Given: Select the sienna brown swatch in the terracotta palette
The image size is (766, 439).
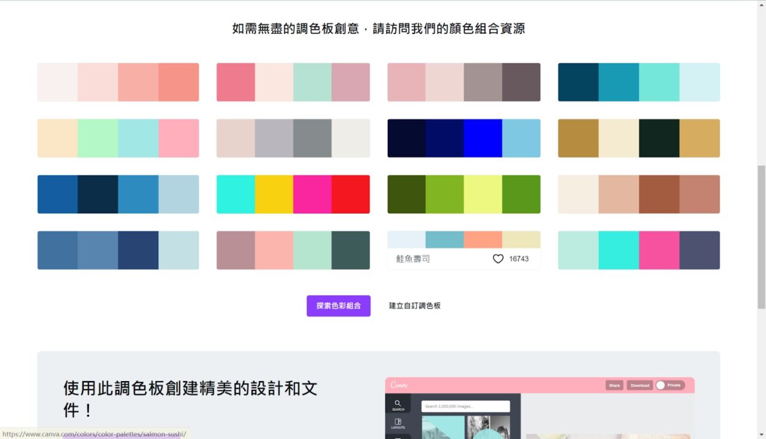Looking at the screenshot, I should tap(659, 194).
